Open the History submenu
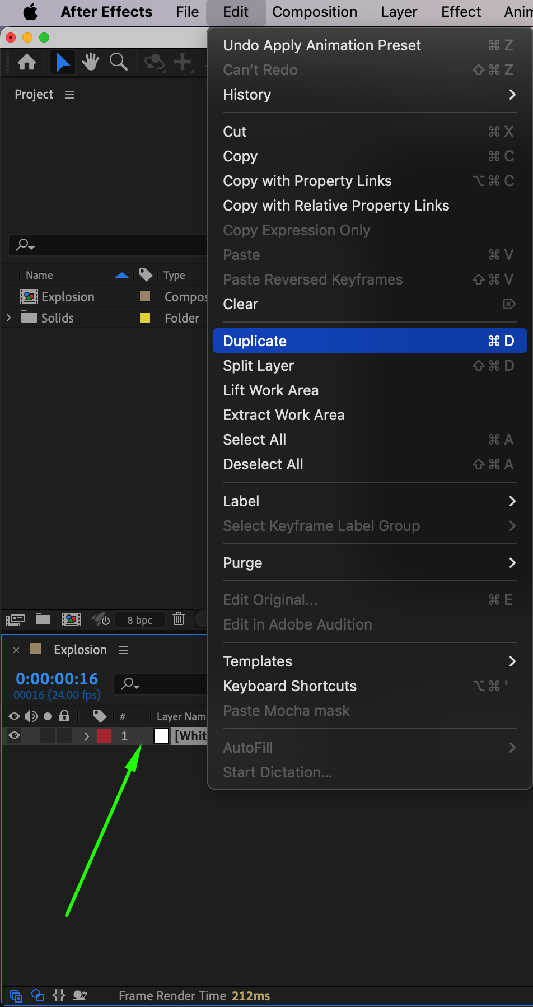This screenshot has width=533, height=1007. click(x=369, y=95)
